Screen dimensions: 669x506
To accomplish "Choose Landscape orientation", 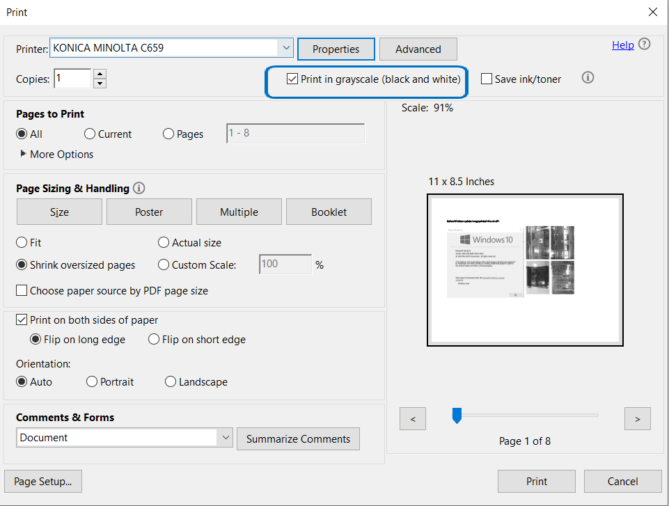I will [171, 381].
